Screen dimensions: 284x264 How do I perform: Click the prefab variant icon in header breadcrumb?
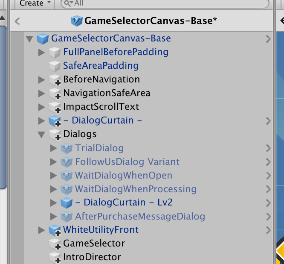point(77,21)
